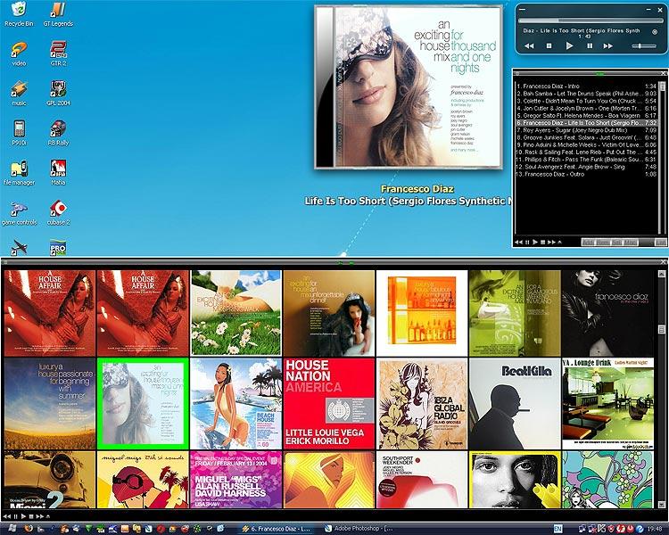This screenshot has width=669, height=535.
Task: Click the Misc button in playlist window
Action: pos(631,243)
